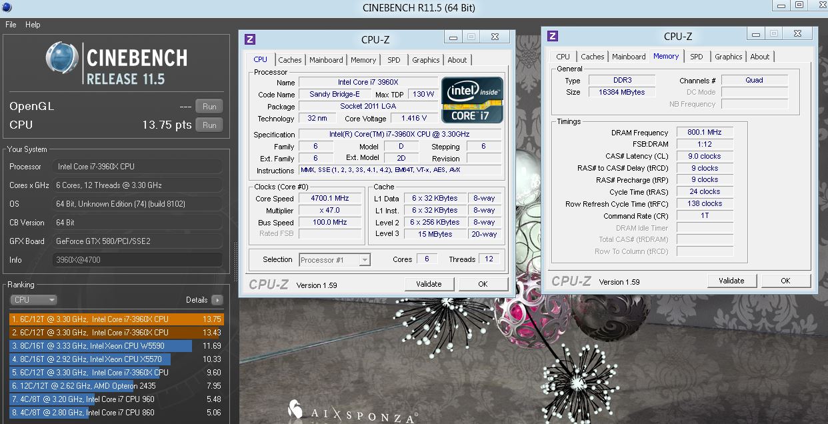Screen dimensions: 828x424
Task: Click the Cinebench logo sphere icon
Action: (x=63, y=58)
